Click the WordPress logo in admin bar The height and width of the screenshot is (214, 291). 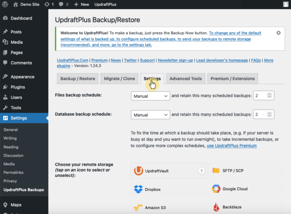point(5,4)
